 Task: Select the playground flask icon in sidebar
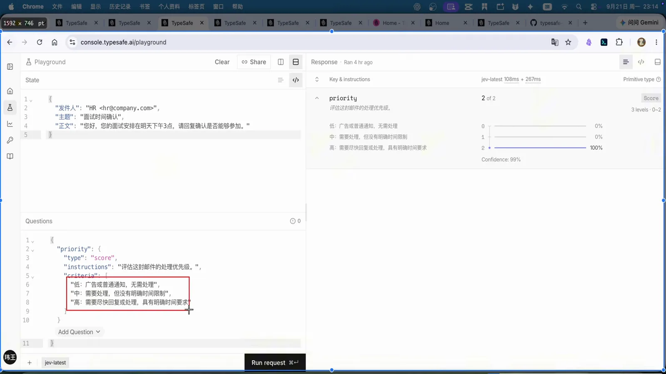[x=10, y=108]
